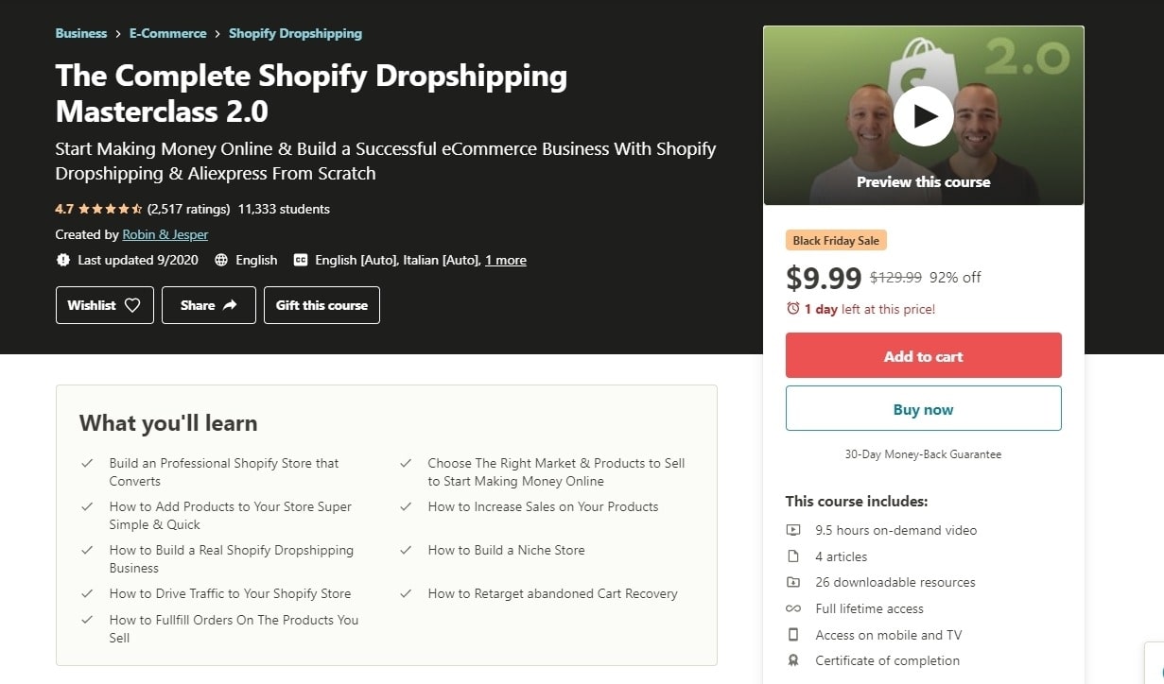Click the Gift this course button
The width and height of the screenshot is (1164, 684).
(x=321, y=305)
